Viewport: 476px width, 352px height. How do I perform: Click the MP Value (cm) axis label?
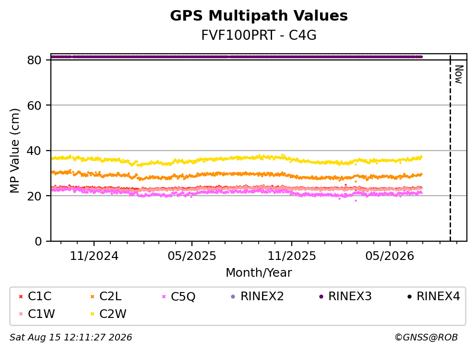[x=14, y=151]
